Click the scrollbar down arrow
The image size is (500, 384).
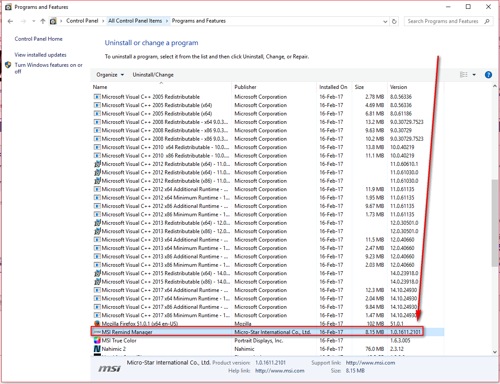[495, 352]
